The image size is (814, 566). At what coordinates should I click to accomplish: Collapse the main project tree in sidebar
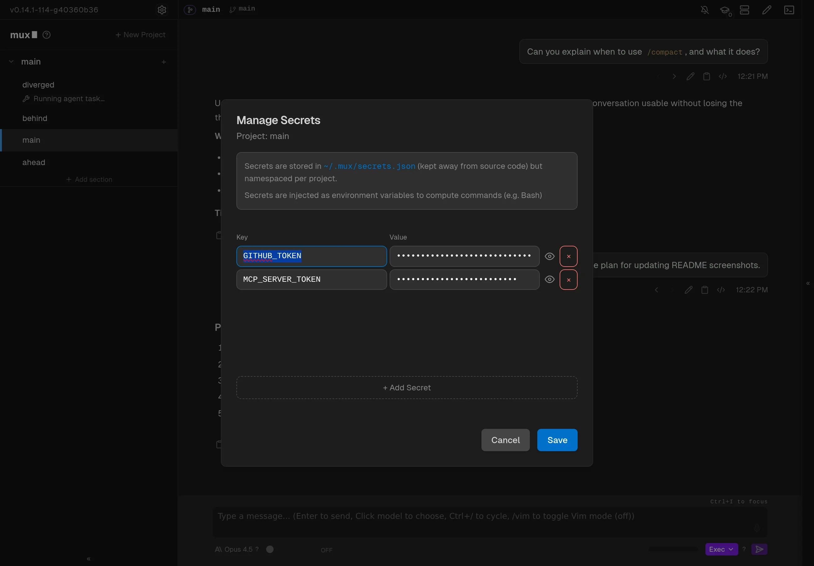[x=11, y=61]
